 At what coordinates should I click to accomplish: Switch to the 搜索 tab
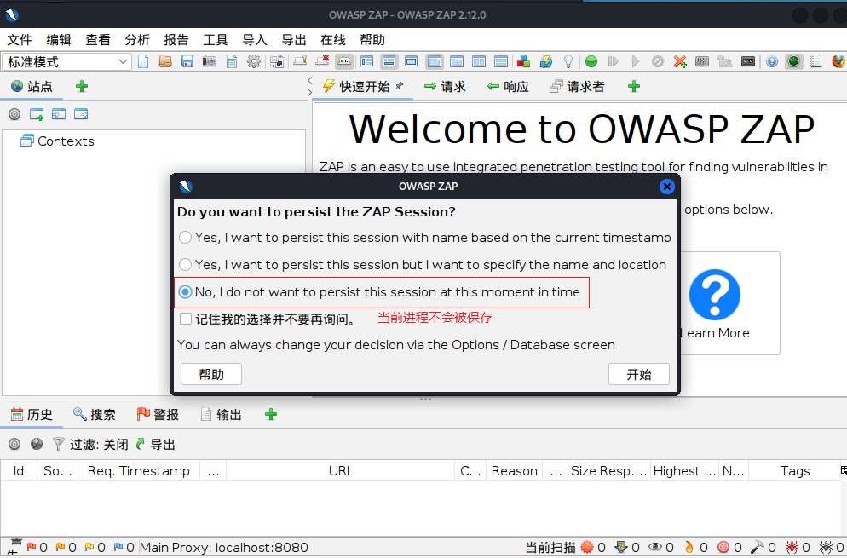tap(95, 414)
